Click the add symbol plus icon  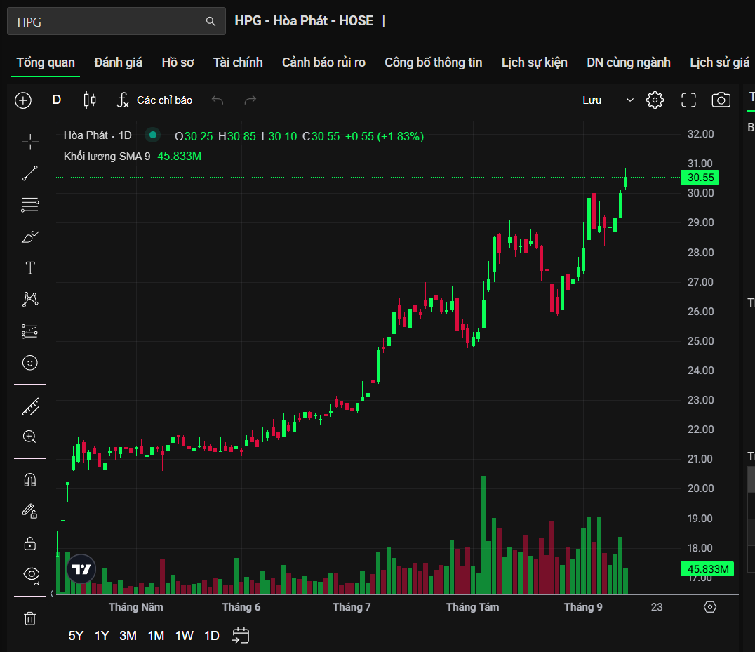coord(23,100)
